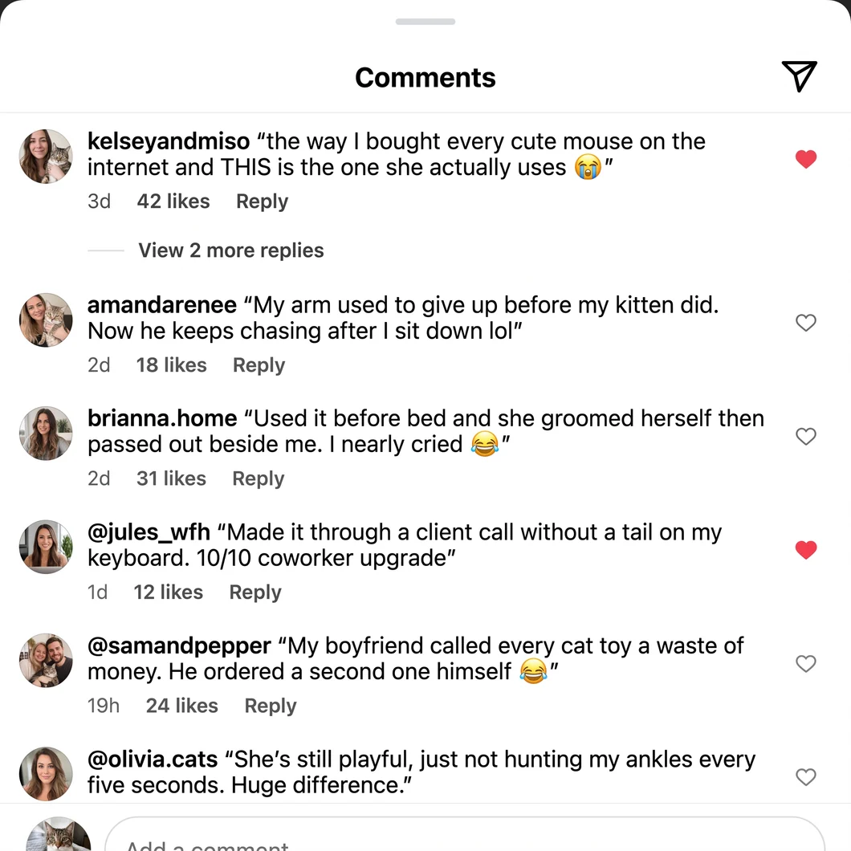Open kelseyandmiso's profile picture
Viewport: 851px width, 851px height.
(46, 157)
